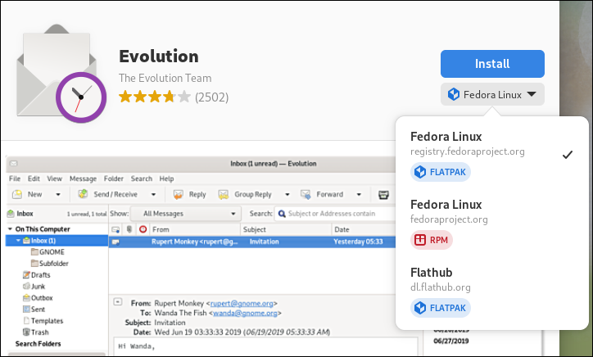Click the Reply toolbar icon
Screen dimensions: 593x357
(178, 194)
